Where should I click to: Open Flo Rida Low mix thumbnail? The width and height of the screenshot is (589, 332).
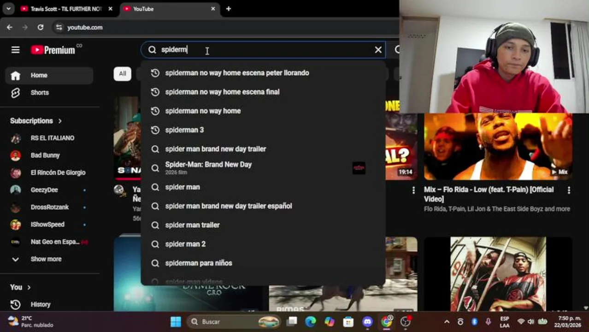498,147
